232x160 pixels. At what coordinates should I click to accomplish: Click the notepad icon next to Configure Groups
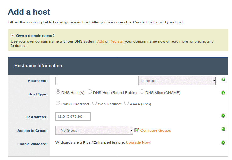coord(137,130)
